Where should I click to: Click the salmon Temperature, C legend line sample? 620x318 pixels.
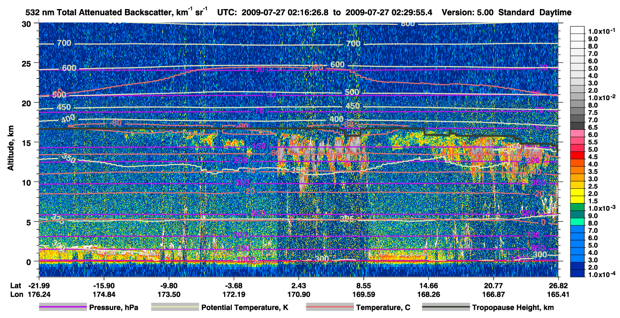(x=329, y=308)
